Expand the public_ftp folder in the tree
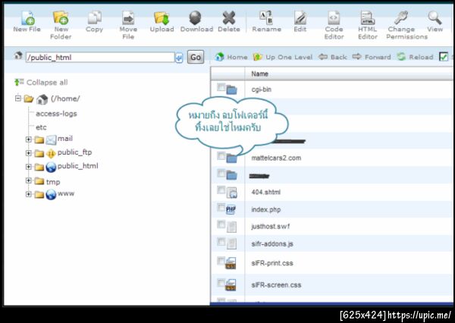Screen dimensions: 455x323 [29, 153]
